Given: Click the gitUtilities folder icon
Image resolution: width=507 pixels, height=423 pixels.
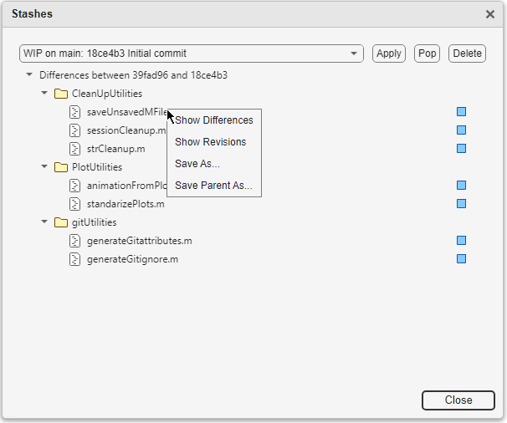Looking at the screenshot, I should [x=60, y=222].
